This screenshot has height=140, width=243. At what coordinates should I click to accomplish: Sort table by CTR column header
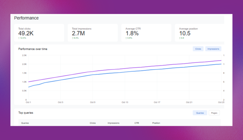pos(137,123)
